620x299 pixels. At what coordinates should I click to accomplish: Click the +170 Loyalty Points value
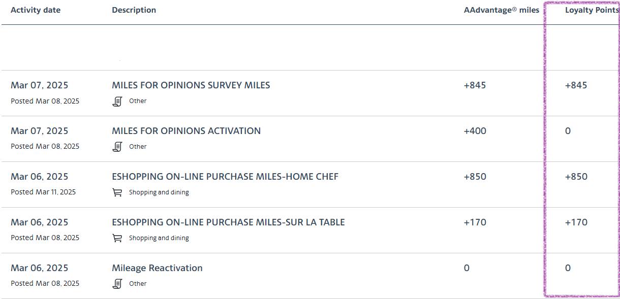coord(576,222)
